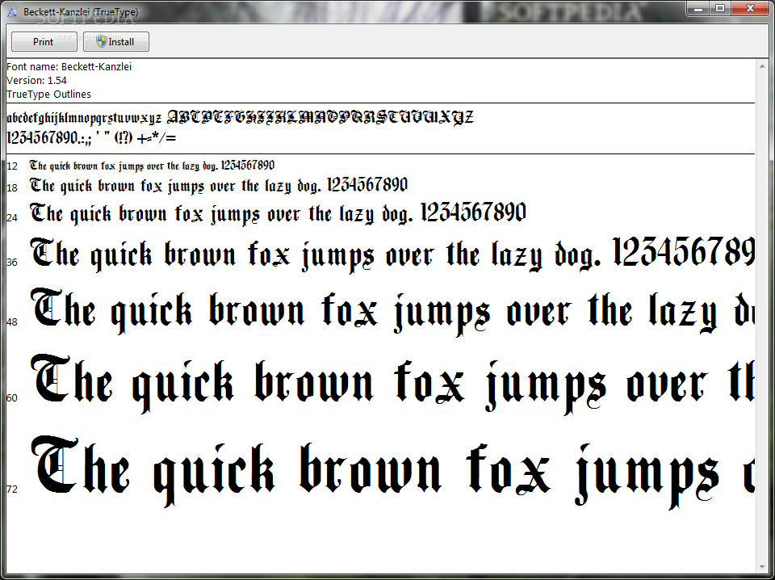Click the size 12 label
Image resolution: width=775 pixels, height=580 pixels.
coord(12,166)
